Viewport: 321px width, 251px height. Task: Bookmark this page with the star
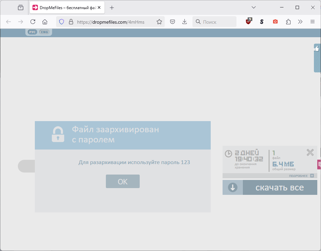tap(159, 22)
